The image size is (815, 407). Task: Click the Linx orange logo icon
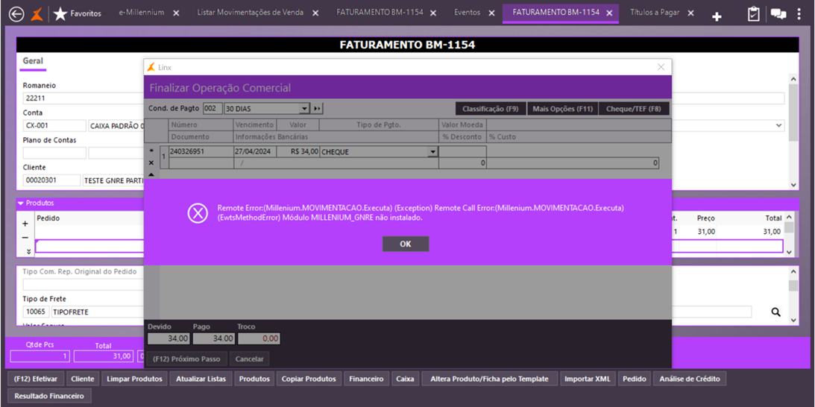[37, 15]
